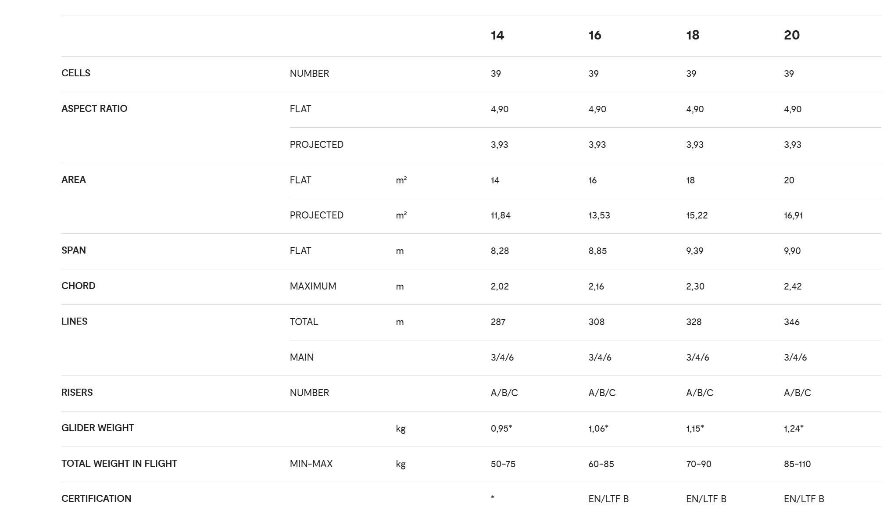
Task: Click the 85-110 weight range value
Action: [797, 464]
